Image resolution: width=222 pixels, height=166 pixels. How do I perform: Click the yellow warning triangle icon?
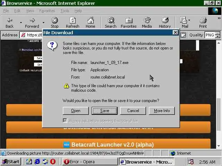pyautogui.click(x=66, y=86)
